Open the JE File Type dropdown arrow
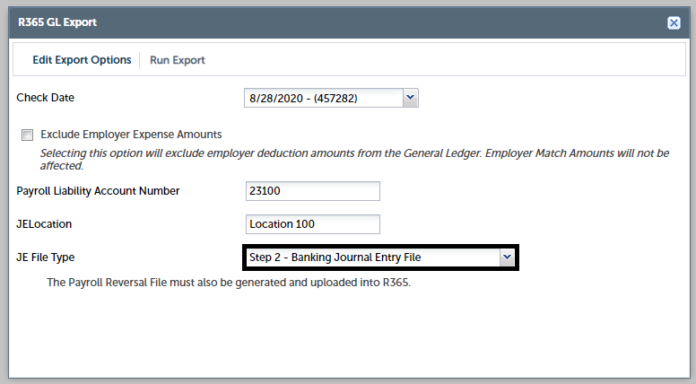The width and height of the screenshot is (696, 384). 507,257
